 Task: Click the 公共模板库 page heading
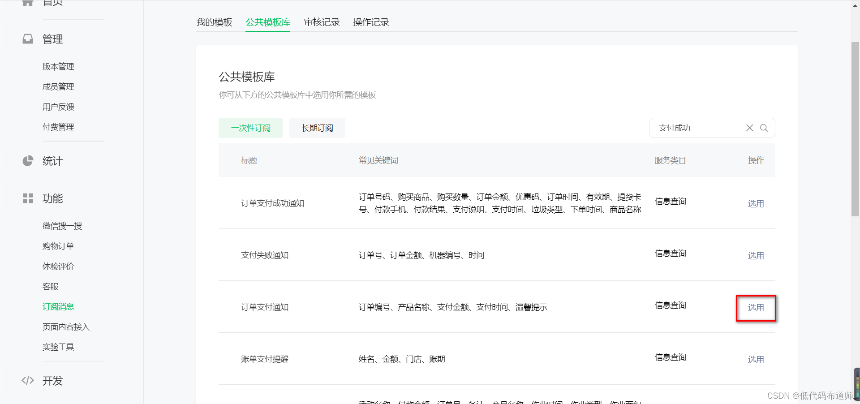pos(247,77)
